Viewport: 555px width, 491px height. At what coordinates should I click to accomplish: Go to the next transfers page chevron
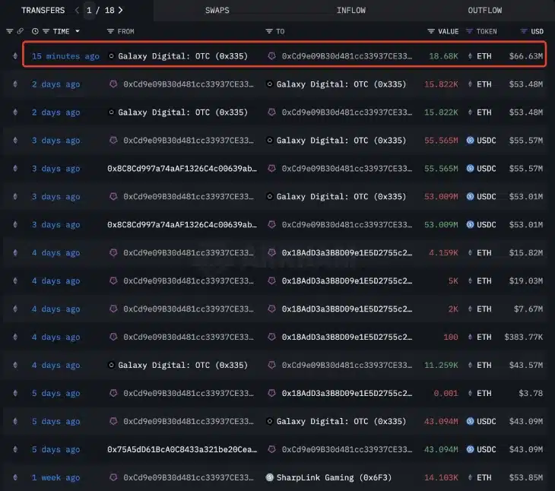pos(121,10)
